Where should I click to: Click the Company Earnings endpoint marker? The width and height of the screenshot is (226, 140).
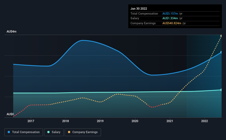click(221, 36)
